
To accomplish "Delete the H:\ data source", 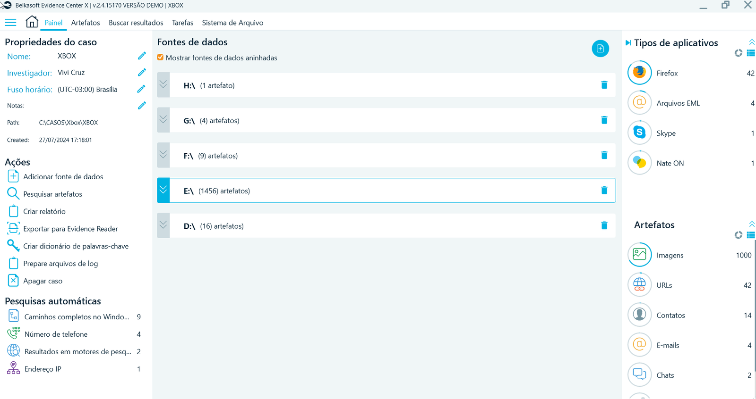I will pos(604,85).
